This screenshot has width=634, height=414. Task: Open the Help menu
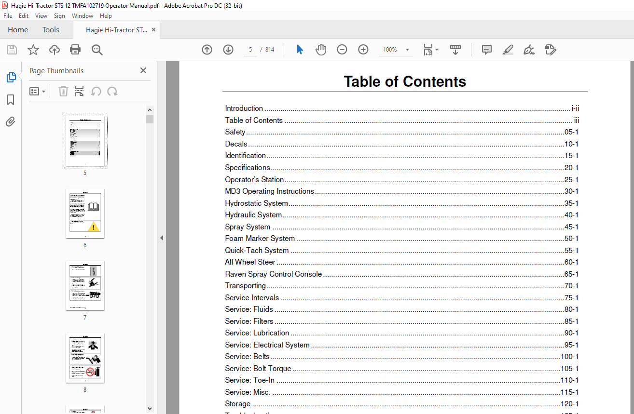coord(106,16)
